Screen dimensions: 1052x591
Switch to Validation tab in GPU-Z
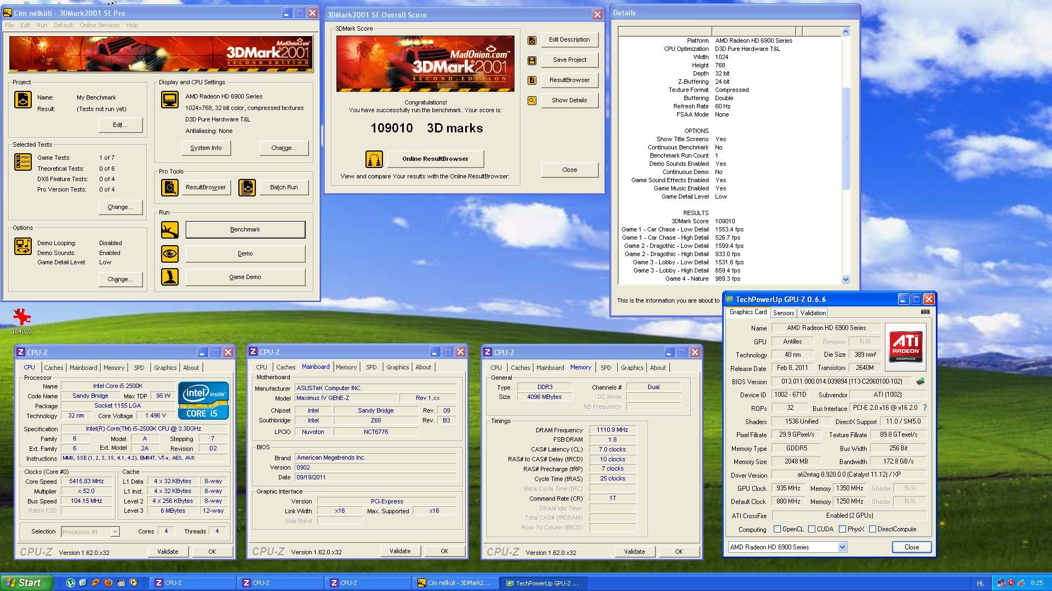tap(813, 313)
